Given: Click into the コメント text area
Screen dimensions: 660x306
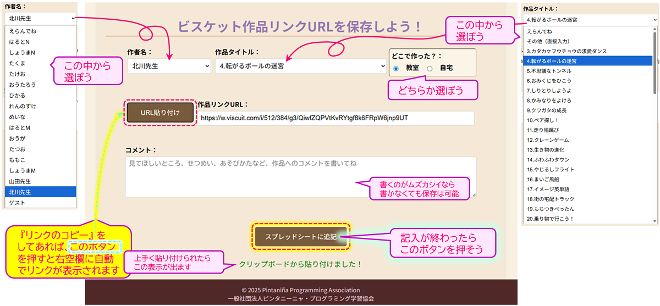Looking at the screenshot, I should [300, 177].
